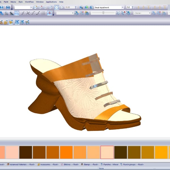This screenshot has width=170, height=170.
Task: Select the 3D cube view icon
Action: pos(56,7)
